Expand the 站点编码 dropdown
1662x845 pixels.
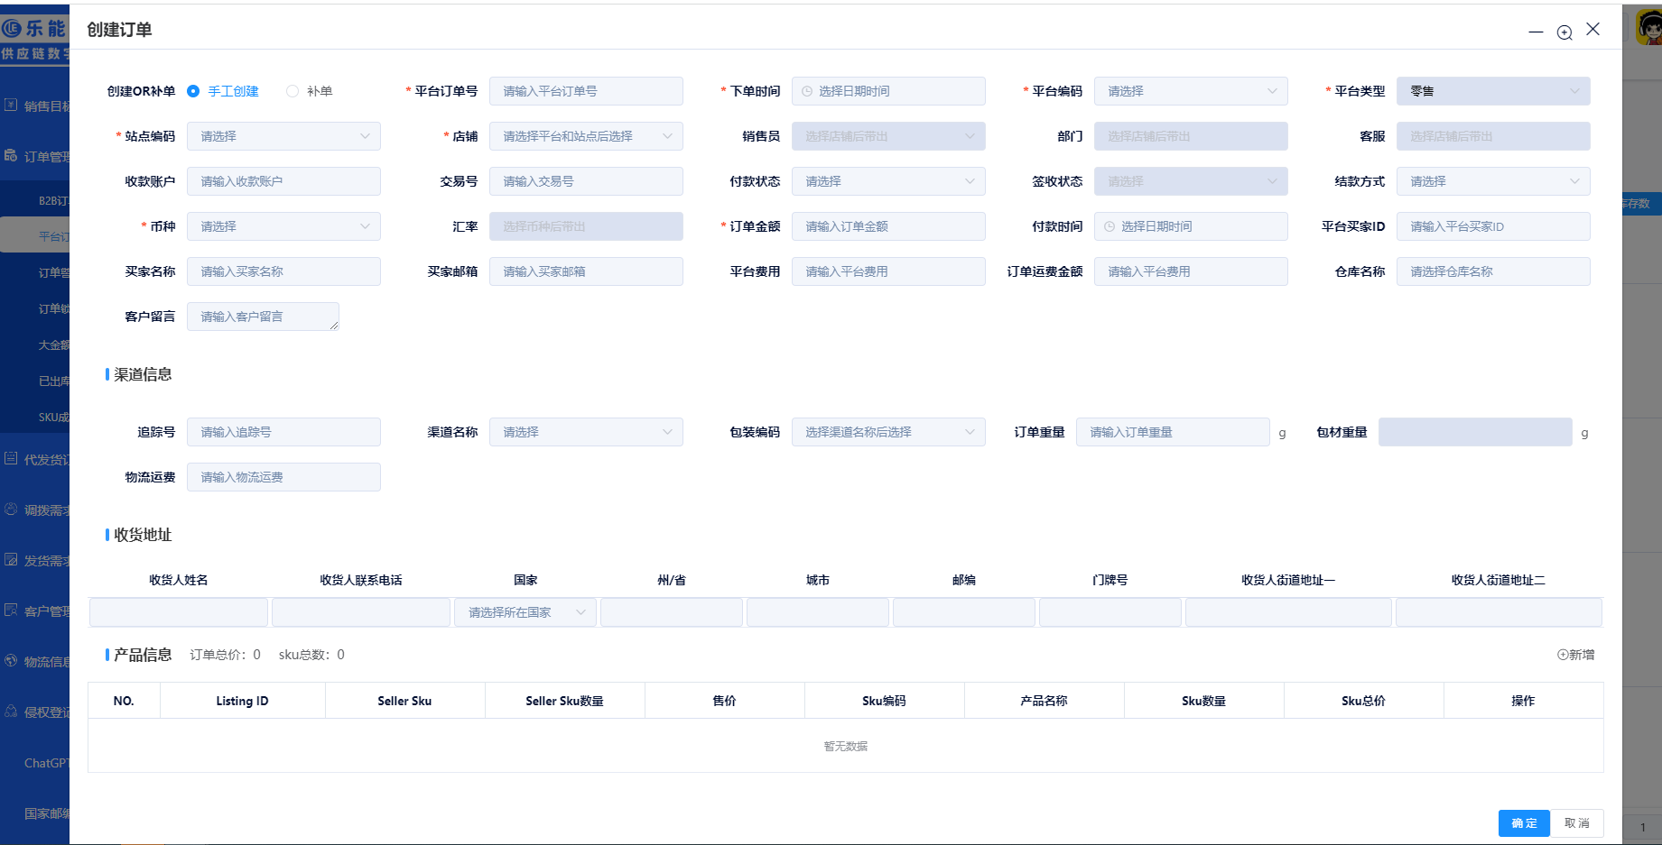[x=283, y=136]
